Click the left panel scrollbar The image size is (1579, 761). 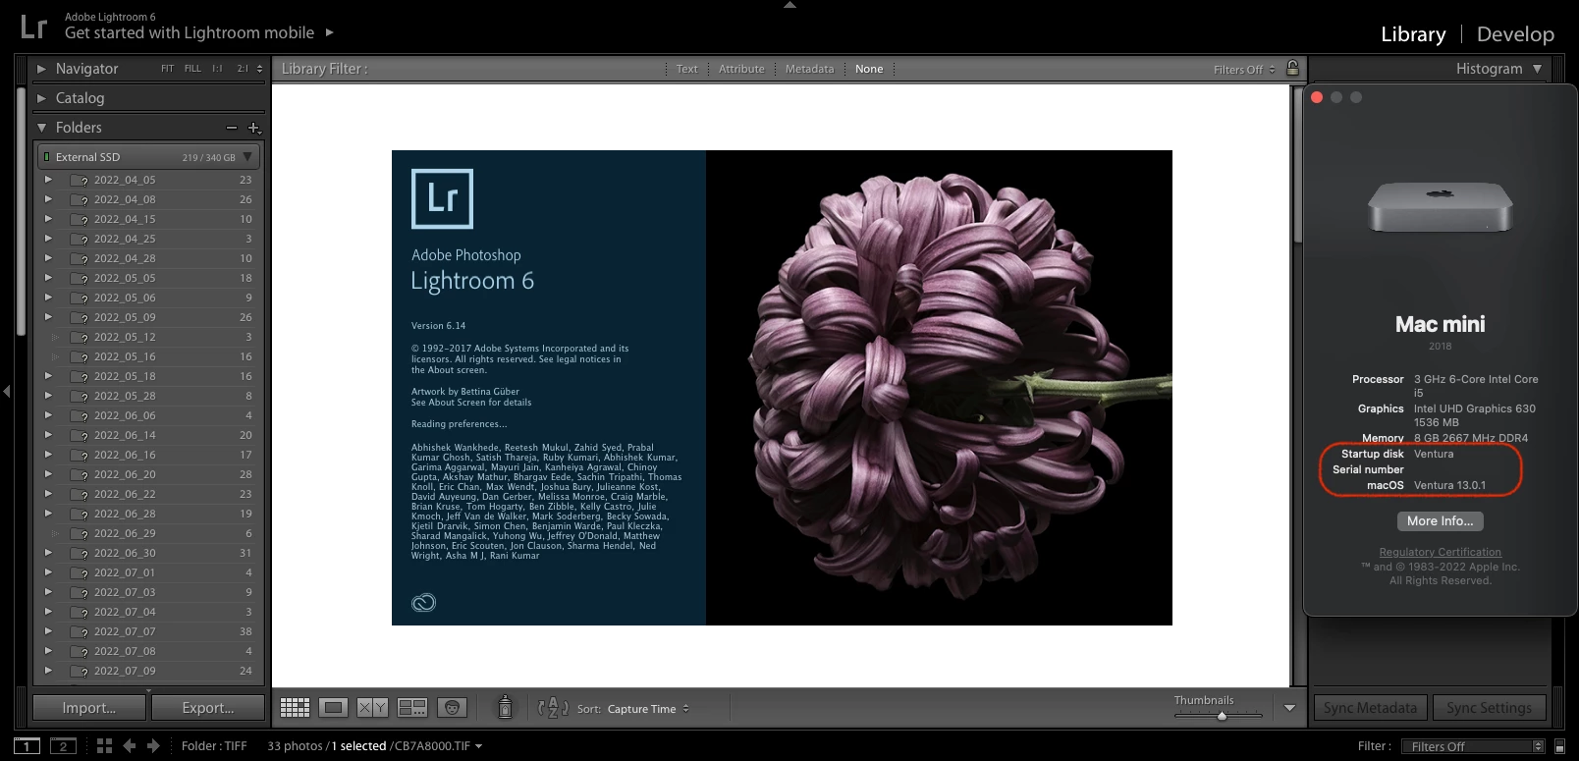click(21, 212)
